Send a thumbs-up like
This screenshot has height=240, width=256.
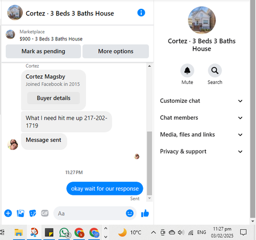tap(145, 213)
